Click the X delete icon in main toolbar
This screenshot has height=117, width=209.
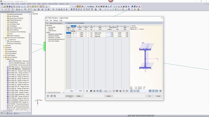click(x=121, y=6)
